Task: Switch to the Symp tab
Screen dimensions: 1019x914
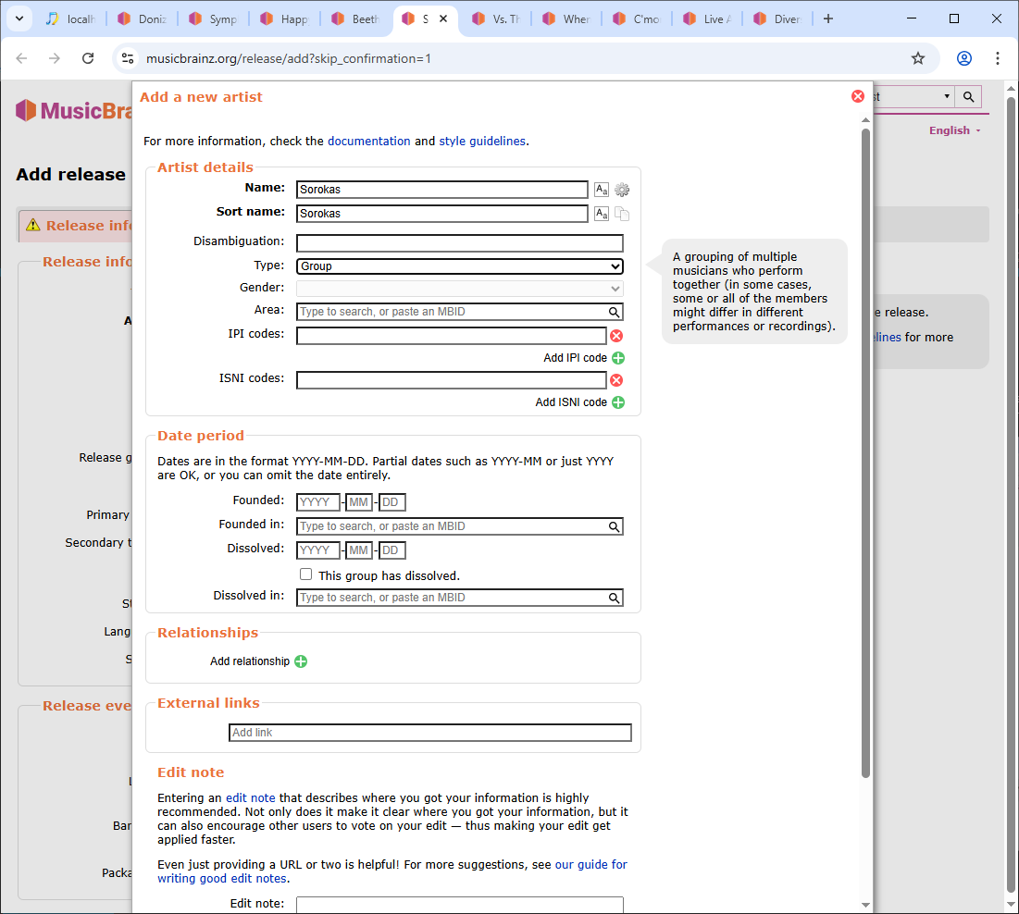Action: 213,19
